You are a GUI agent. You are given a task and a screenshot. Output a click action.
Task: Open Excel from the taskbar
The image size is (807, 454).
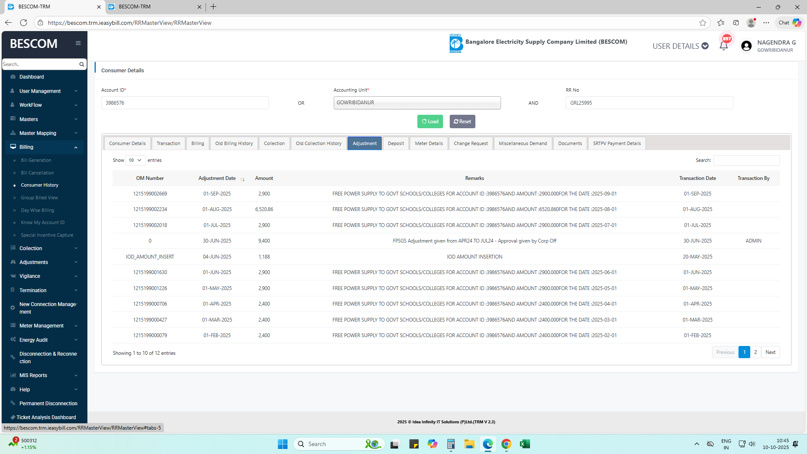(525, 444)
